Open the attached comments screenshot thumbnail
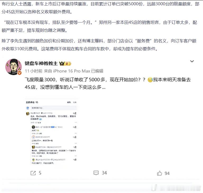The width and height of the screenshot is (203, 193). point(51,132)
